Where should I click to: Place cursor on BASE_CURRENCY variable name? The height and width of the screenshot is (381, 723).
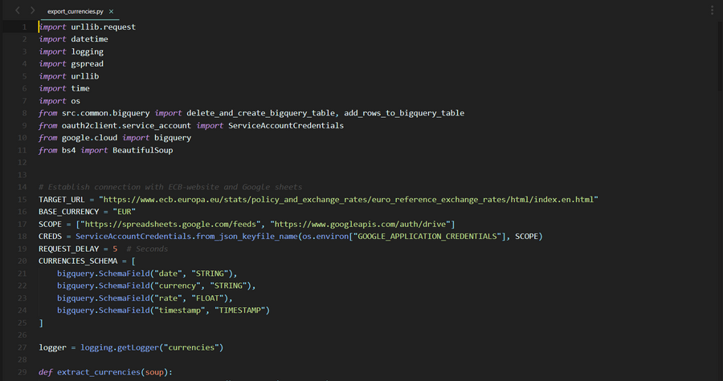tap(73, 212)
